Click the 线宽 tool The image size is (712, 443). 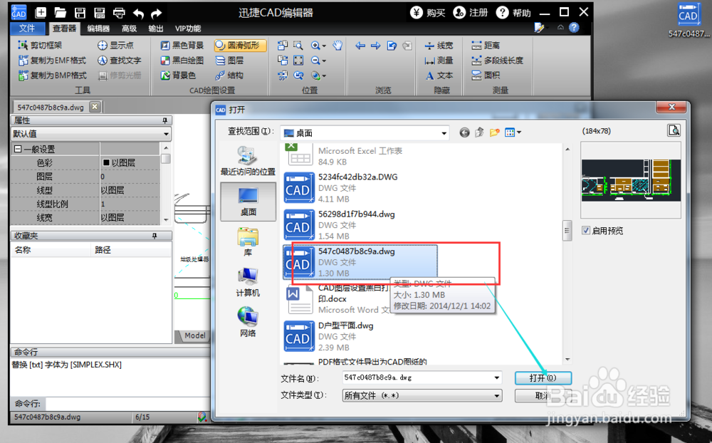pyautogui.click(x=439, y=45)
